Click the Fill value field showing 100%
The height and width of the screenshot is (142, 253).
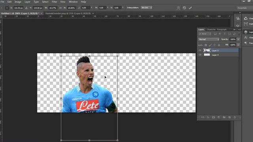(233, 45)
